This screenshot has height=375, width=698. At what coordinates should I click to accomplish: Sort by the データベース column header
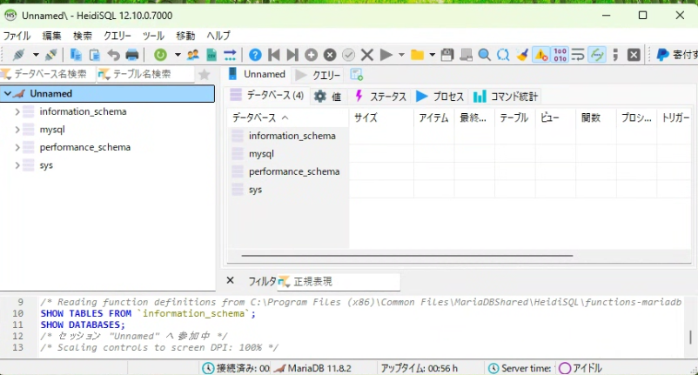(x=288, y=117)
